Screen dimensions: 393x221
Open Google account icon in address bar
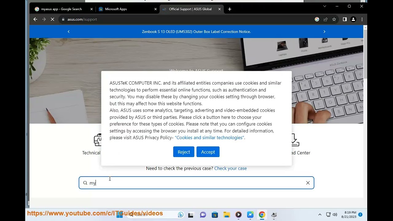[x=317, y=19]
